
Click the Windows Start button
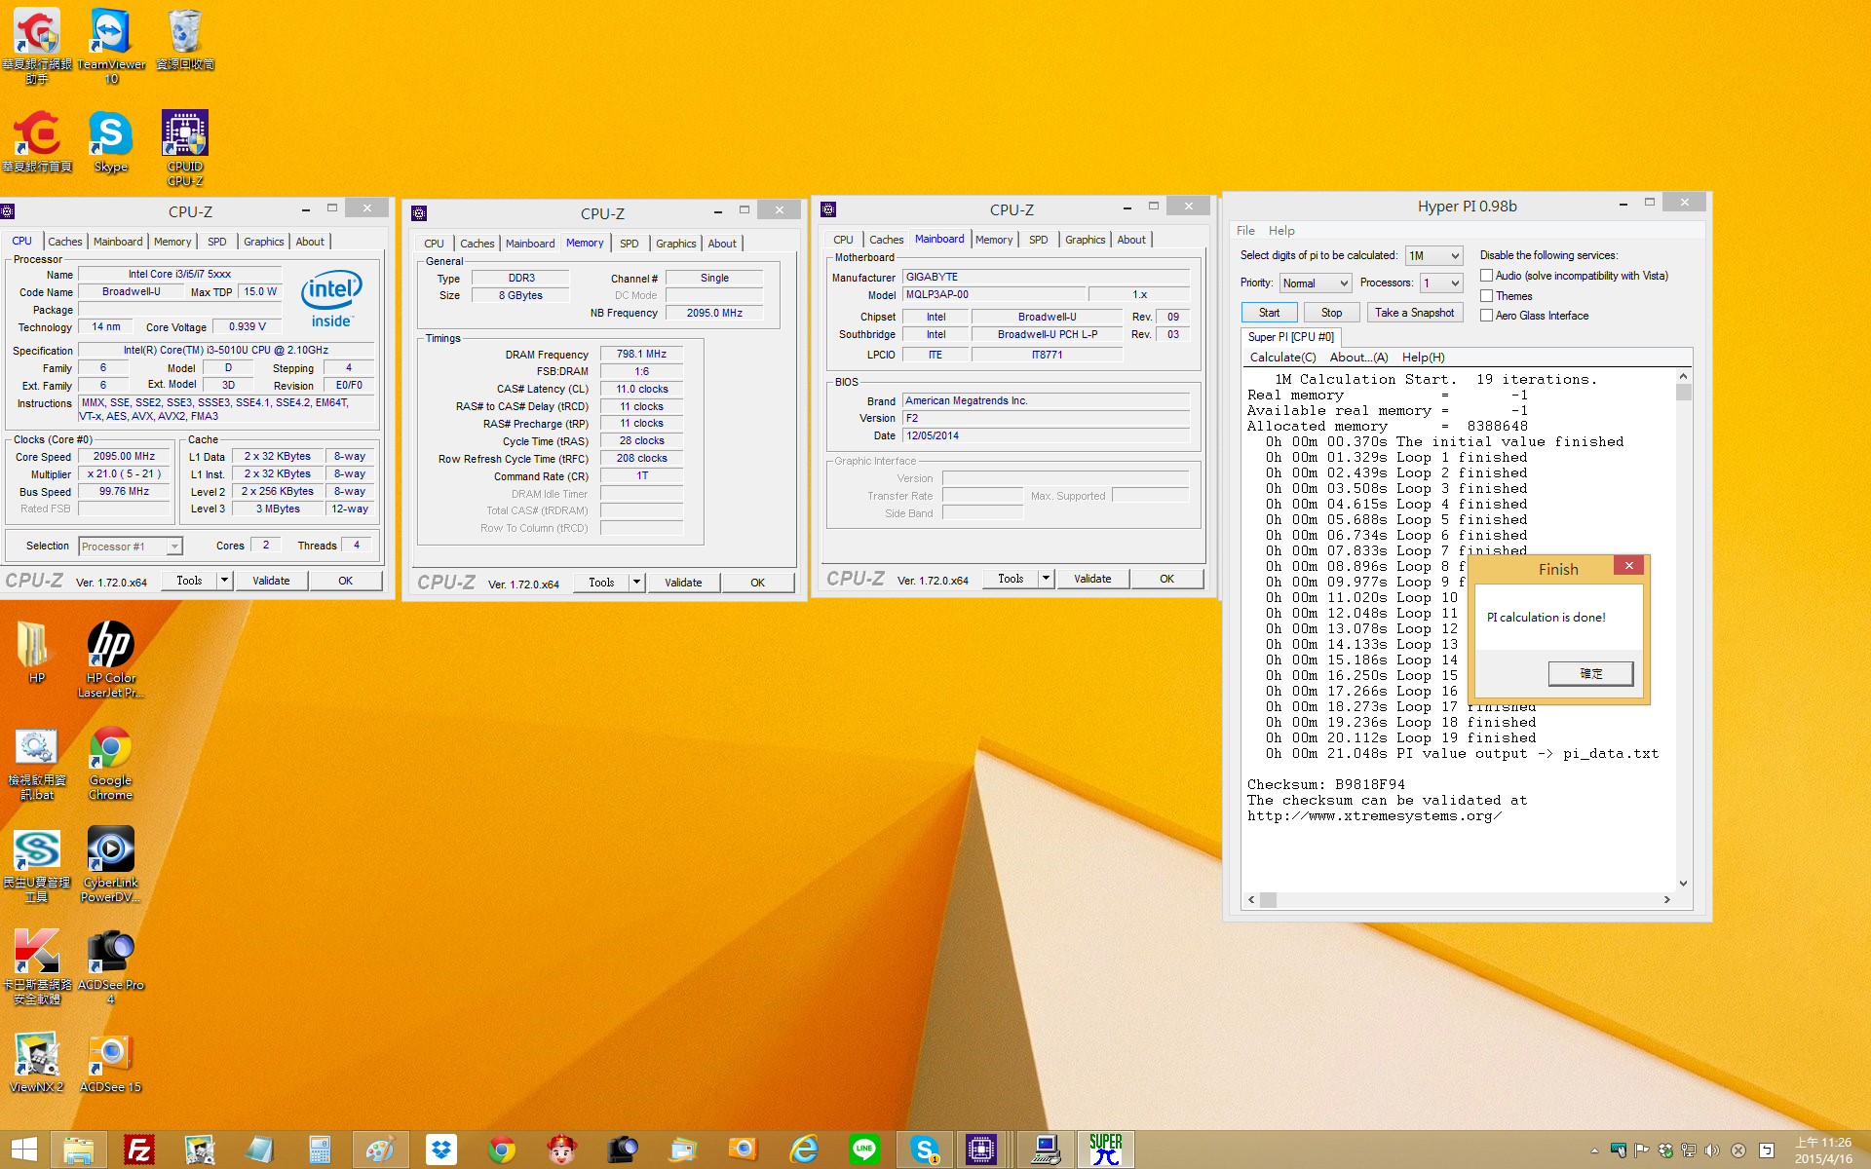coord(24,1150)
